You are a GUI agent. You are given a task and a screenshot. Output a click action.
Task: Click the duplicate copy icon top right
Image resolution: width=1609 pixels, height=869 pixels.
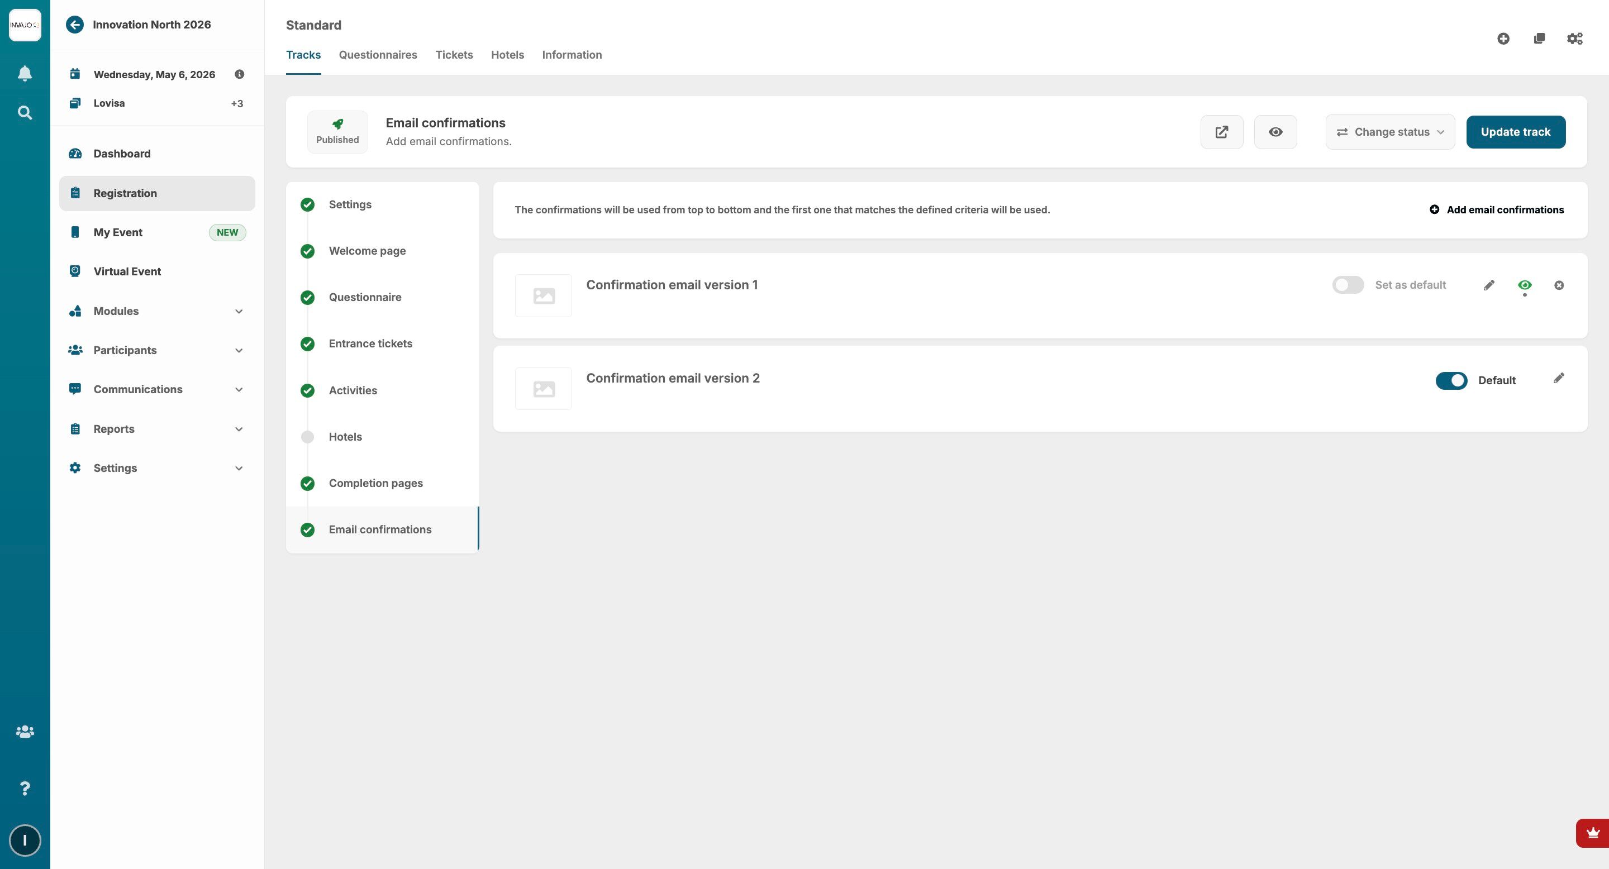pos(1539,39)
